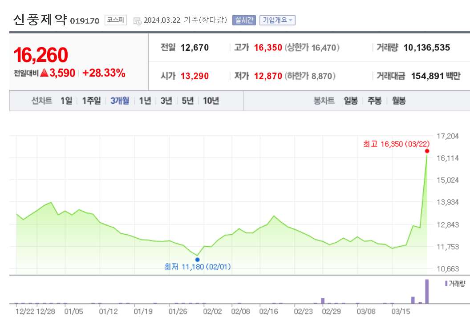Click the calendar clock icon beside date
Screen dimensions: 470x325
[x=137, y=21]
